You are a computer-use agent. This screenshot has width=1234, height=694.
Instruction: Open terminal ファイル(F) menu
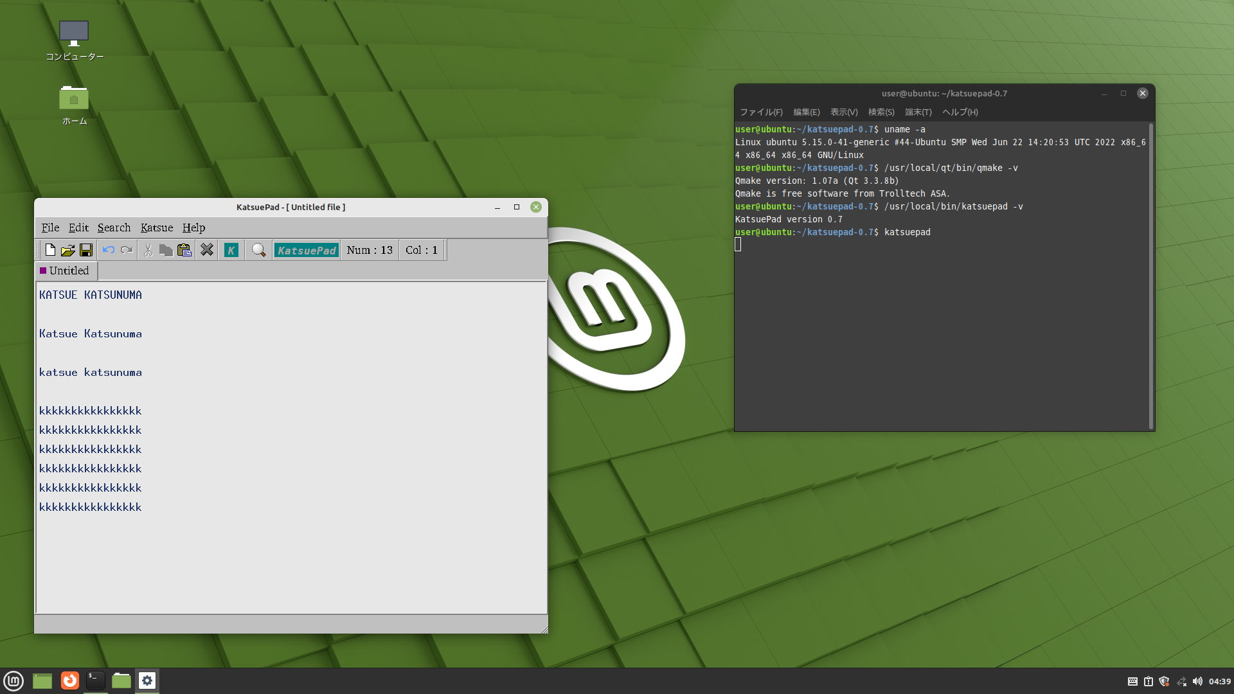click(x=761, y=112)
